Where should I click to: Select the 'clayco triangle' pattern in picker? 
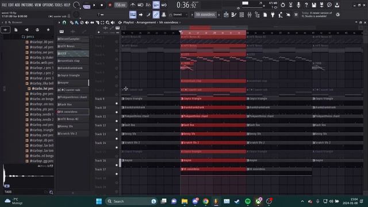click(x=73, y=75)
